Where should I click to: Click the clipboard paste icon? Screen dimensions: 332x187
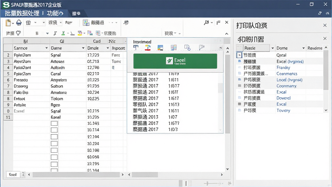point(8,23)
